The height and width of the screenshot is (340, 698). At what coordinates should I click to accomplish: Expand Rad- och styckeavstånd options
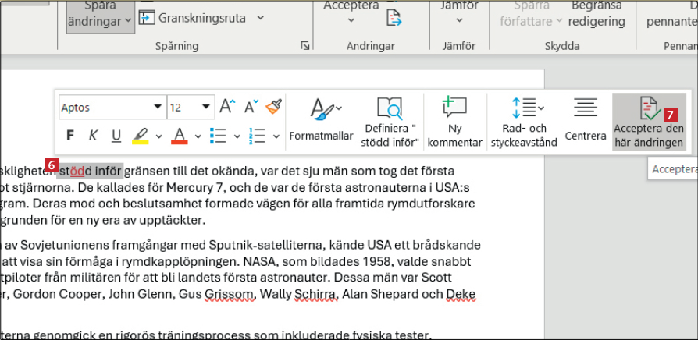(x=523, y=121)
